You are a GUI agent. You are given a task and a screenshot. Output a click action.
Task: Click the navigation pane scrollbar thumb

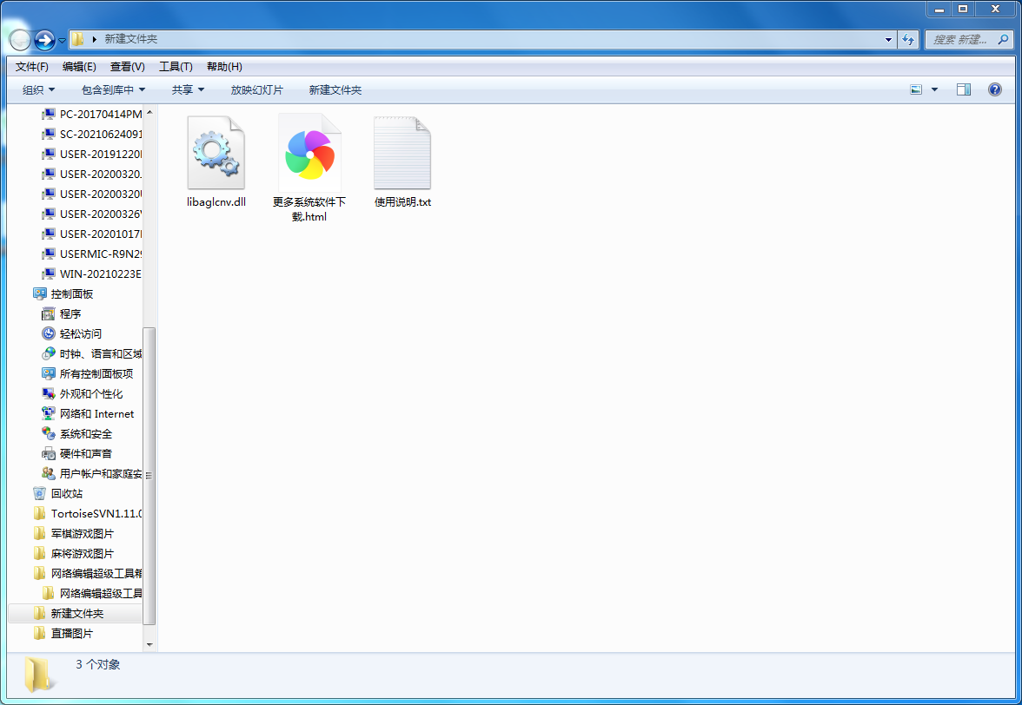pos(149,475)
